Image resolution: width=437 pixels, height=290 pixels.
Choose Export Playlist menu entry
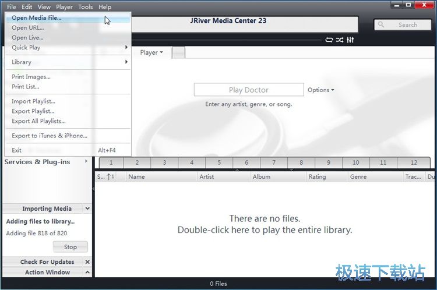pos(68,111)
